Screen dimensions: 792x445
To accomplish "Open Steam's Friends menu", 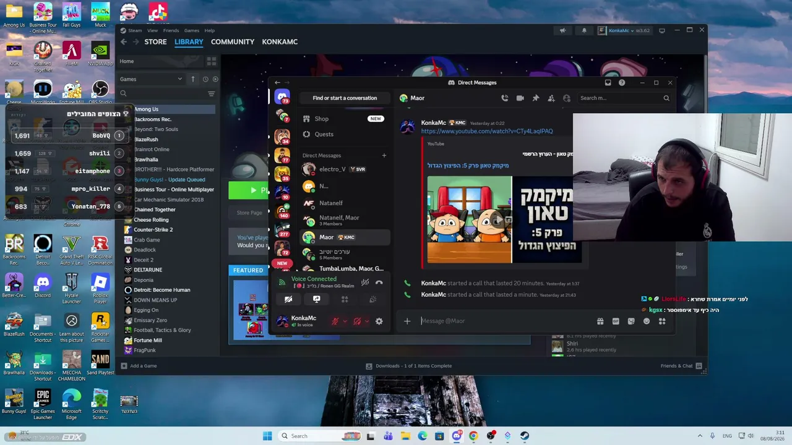I will click(171, 30).
